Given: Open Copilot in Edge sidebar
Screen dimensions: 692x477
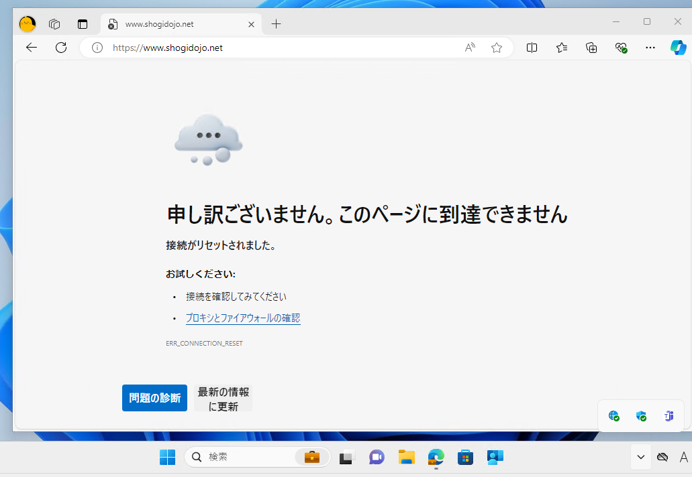Looking at the screenshot, I should point(679,48).
